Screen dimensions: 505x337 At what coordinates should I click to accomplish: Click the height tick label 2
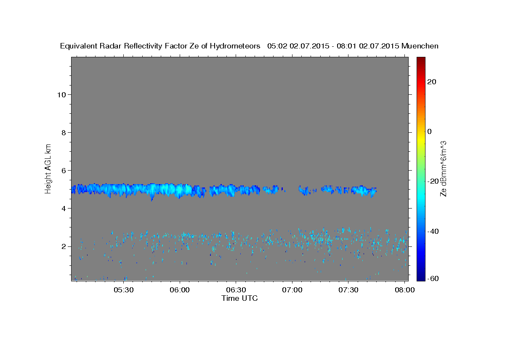pos(64,246)
